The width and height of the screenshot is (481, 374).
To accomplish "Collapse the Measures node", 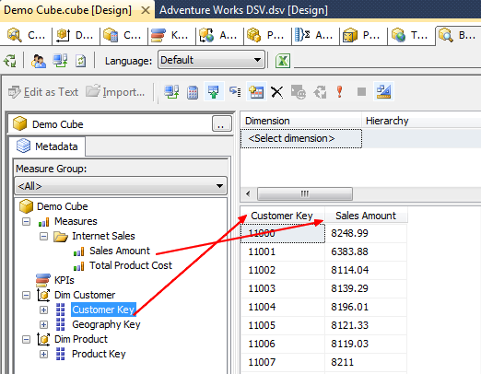I will (x=27, y=221).
